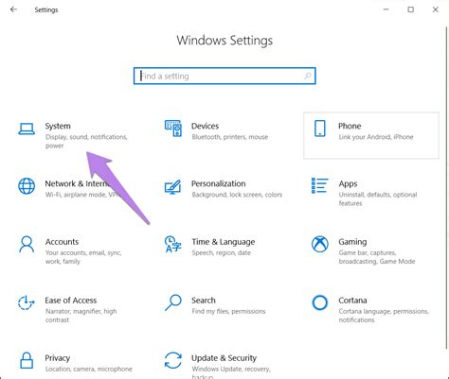Open the Search magnifier category icon
The image size is (449, 379).
tap(173, 302)
